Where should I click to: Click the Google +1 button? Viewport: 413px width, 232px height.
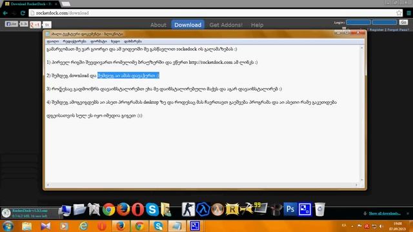[x=35, y=24]
